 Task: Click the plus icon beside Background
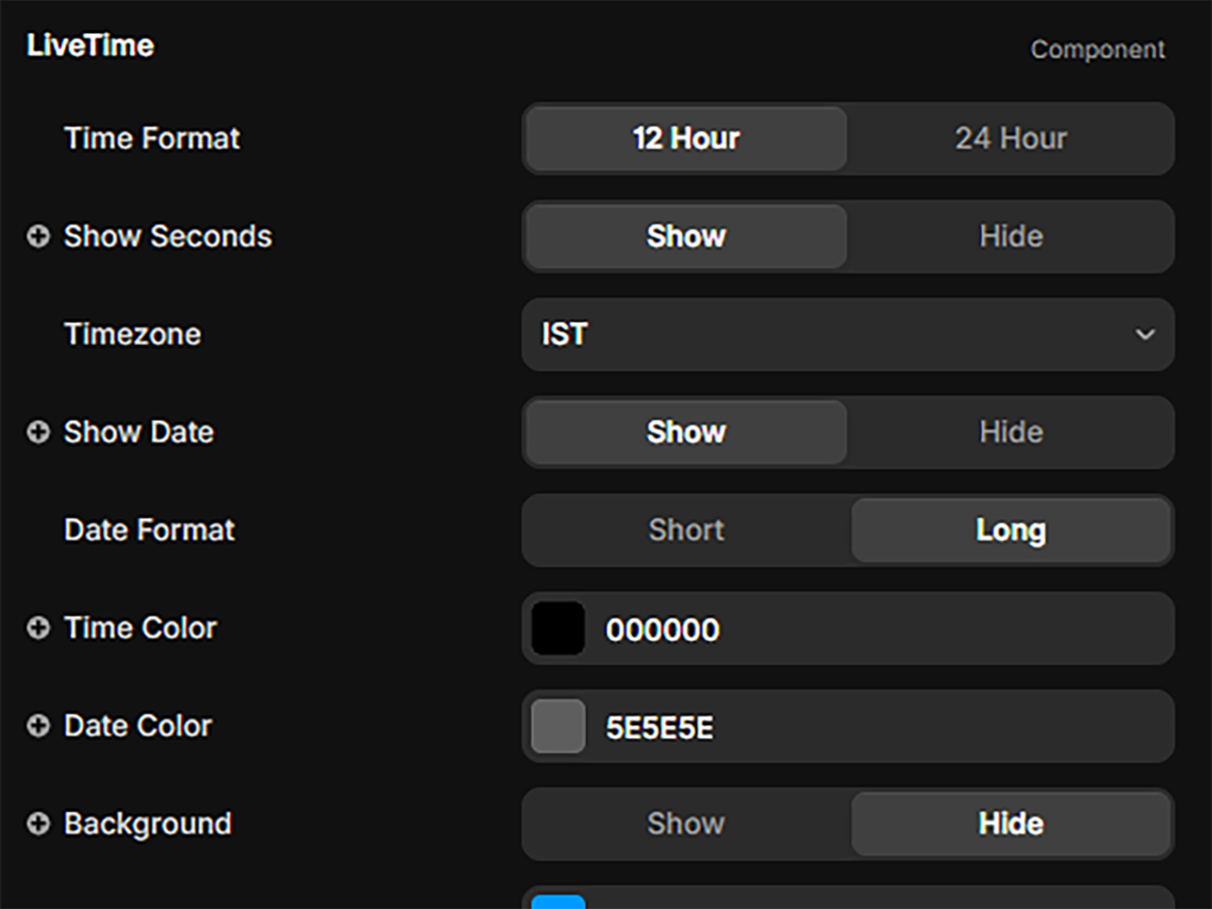pos(38,824)
